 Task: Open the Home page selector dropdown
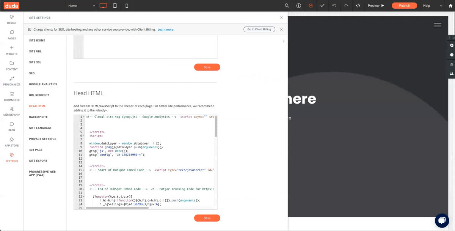81,6
